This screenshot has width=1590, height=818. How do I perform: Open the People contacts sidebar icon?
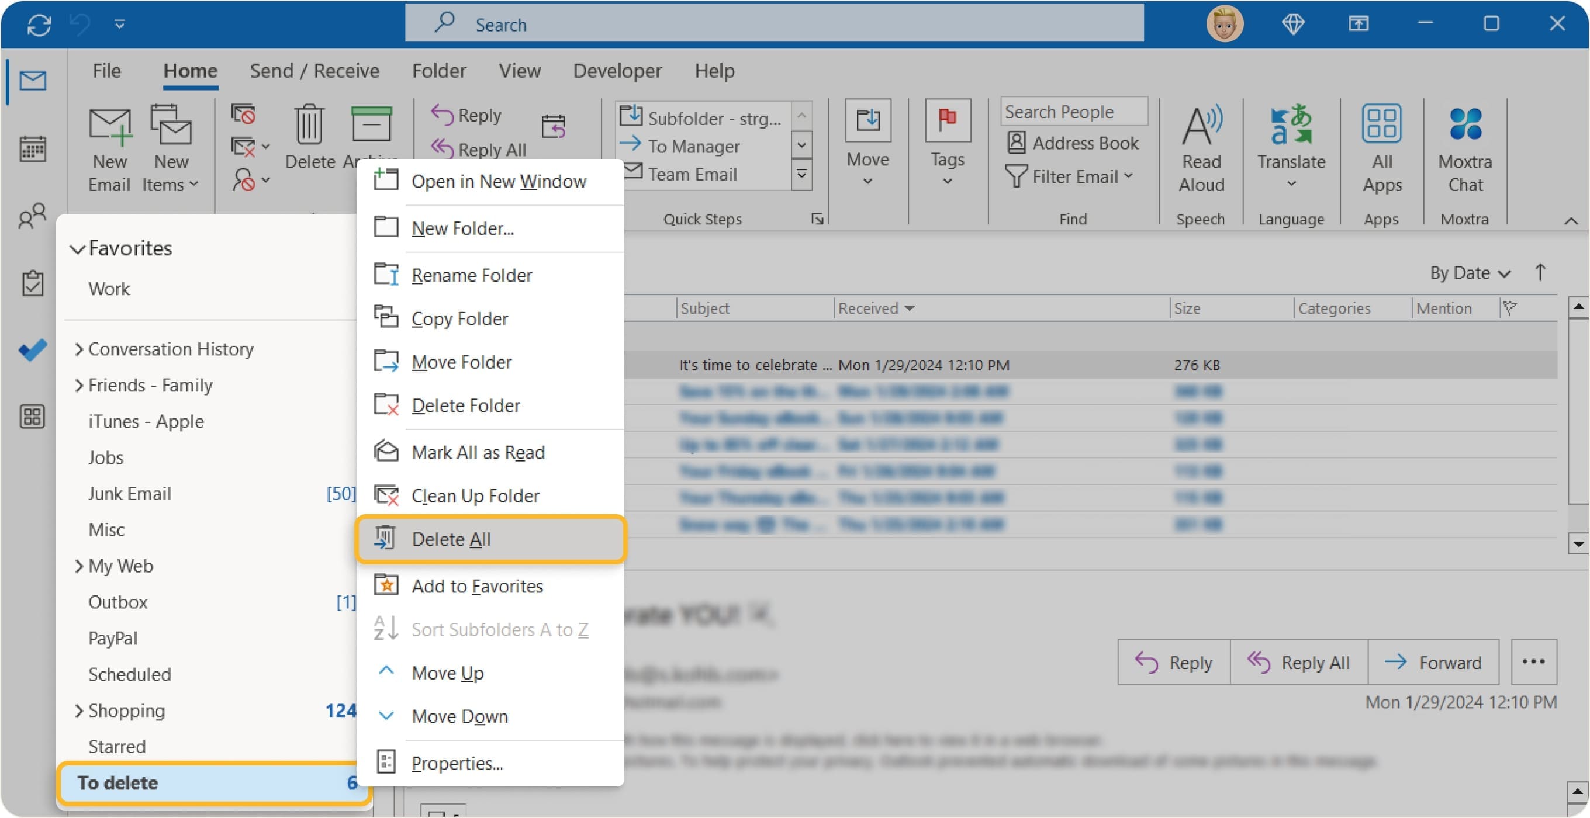click(x=32, y=216)
